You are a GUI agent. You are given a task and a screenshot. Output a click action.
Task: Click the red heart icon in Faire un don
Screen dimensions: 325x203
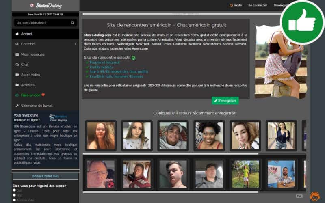pyautogui.click(x=43, y=95)
